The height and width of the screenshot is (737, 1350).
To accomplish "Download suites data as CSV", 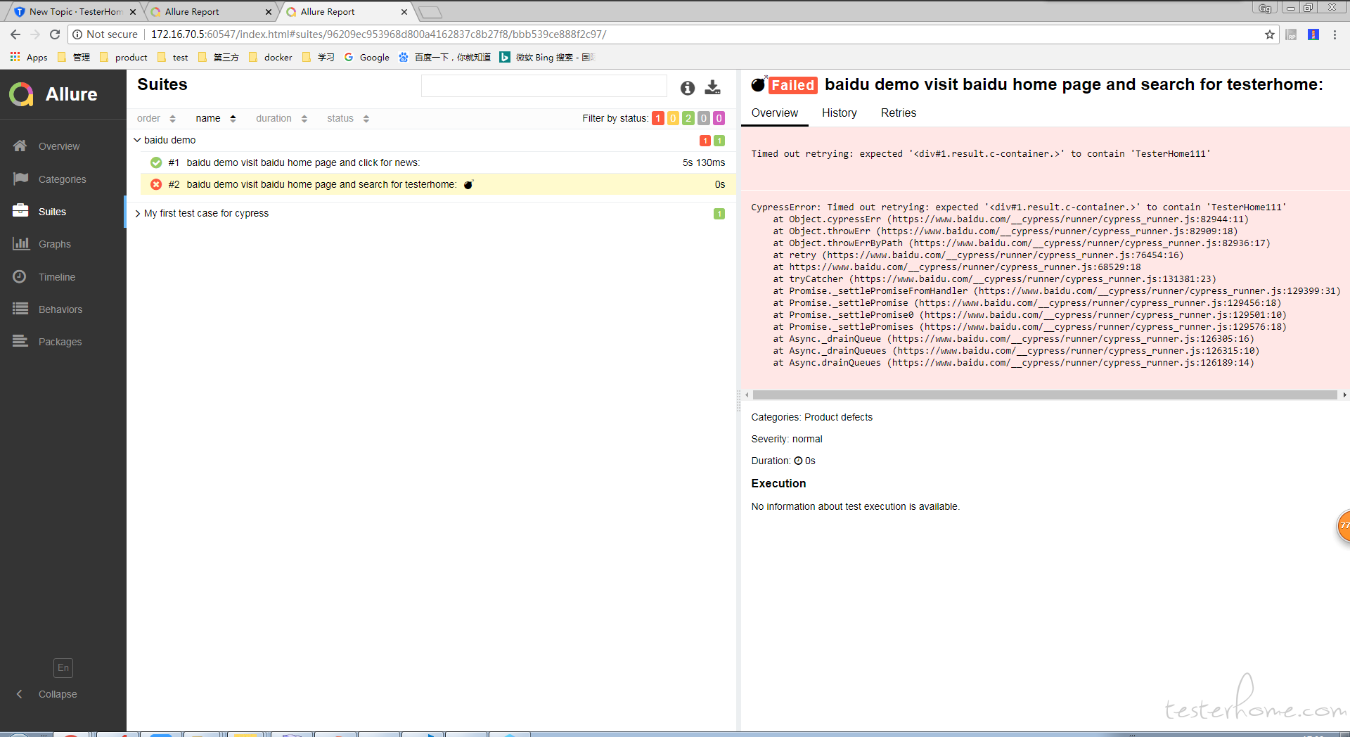I will click(712, 87).
